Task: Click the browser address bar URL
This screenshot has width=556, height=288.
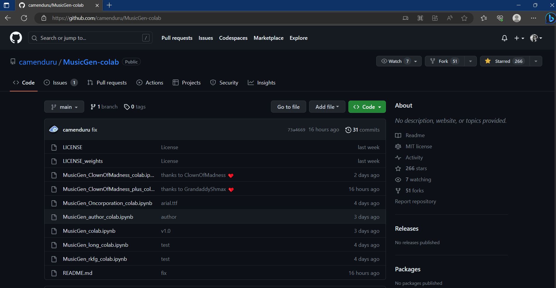Action: (107, 18)
